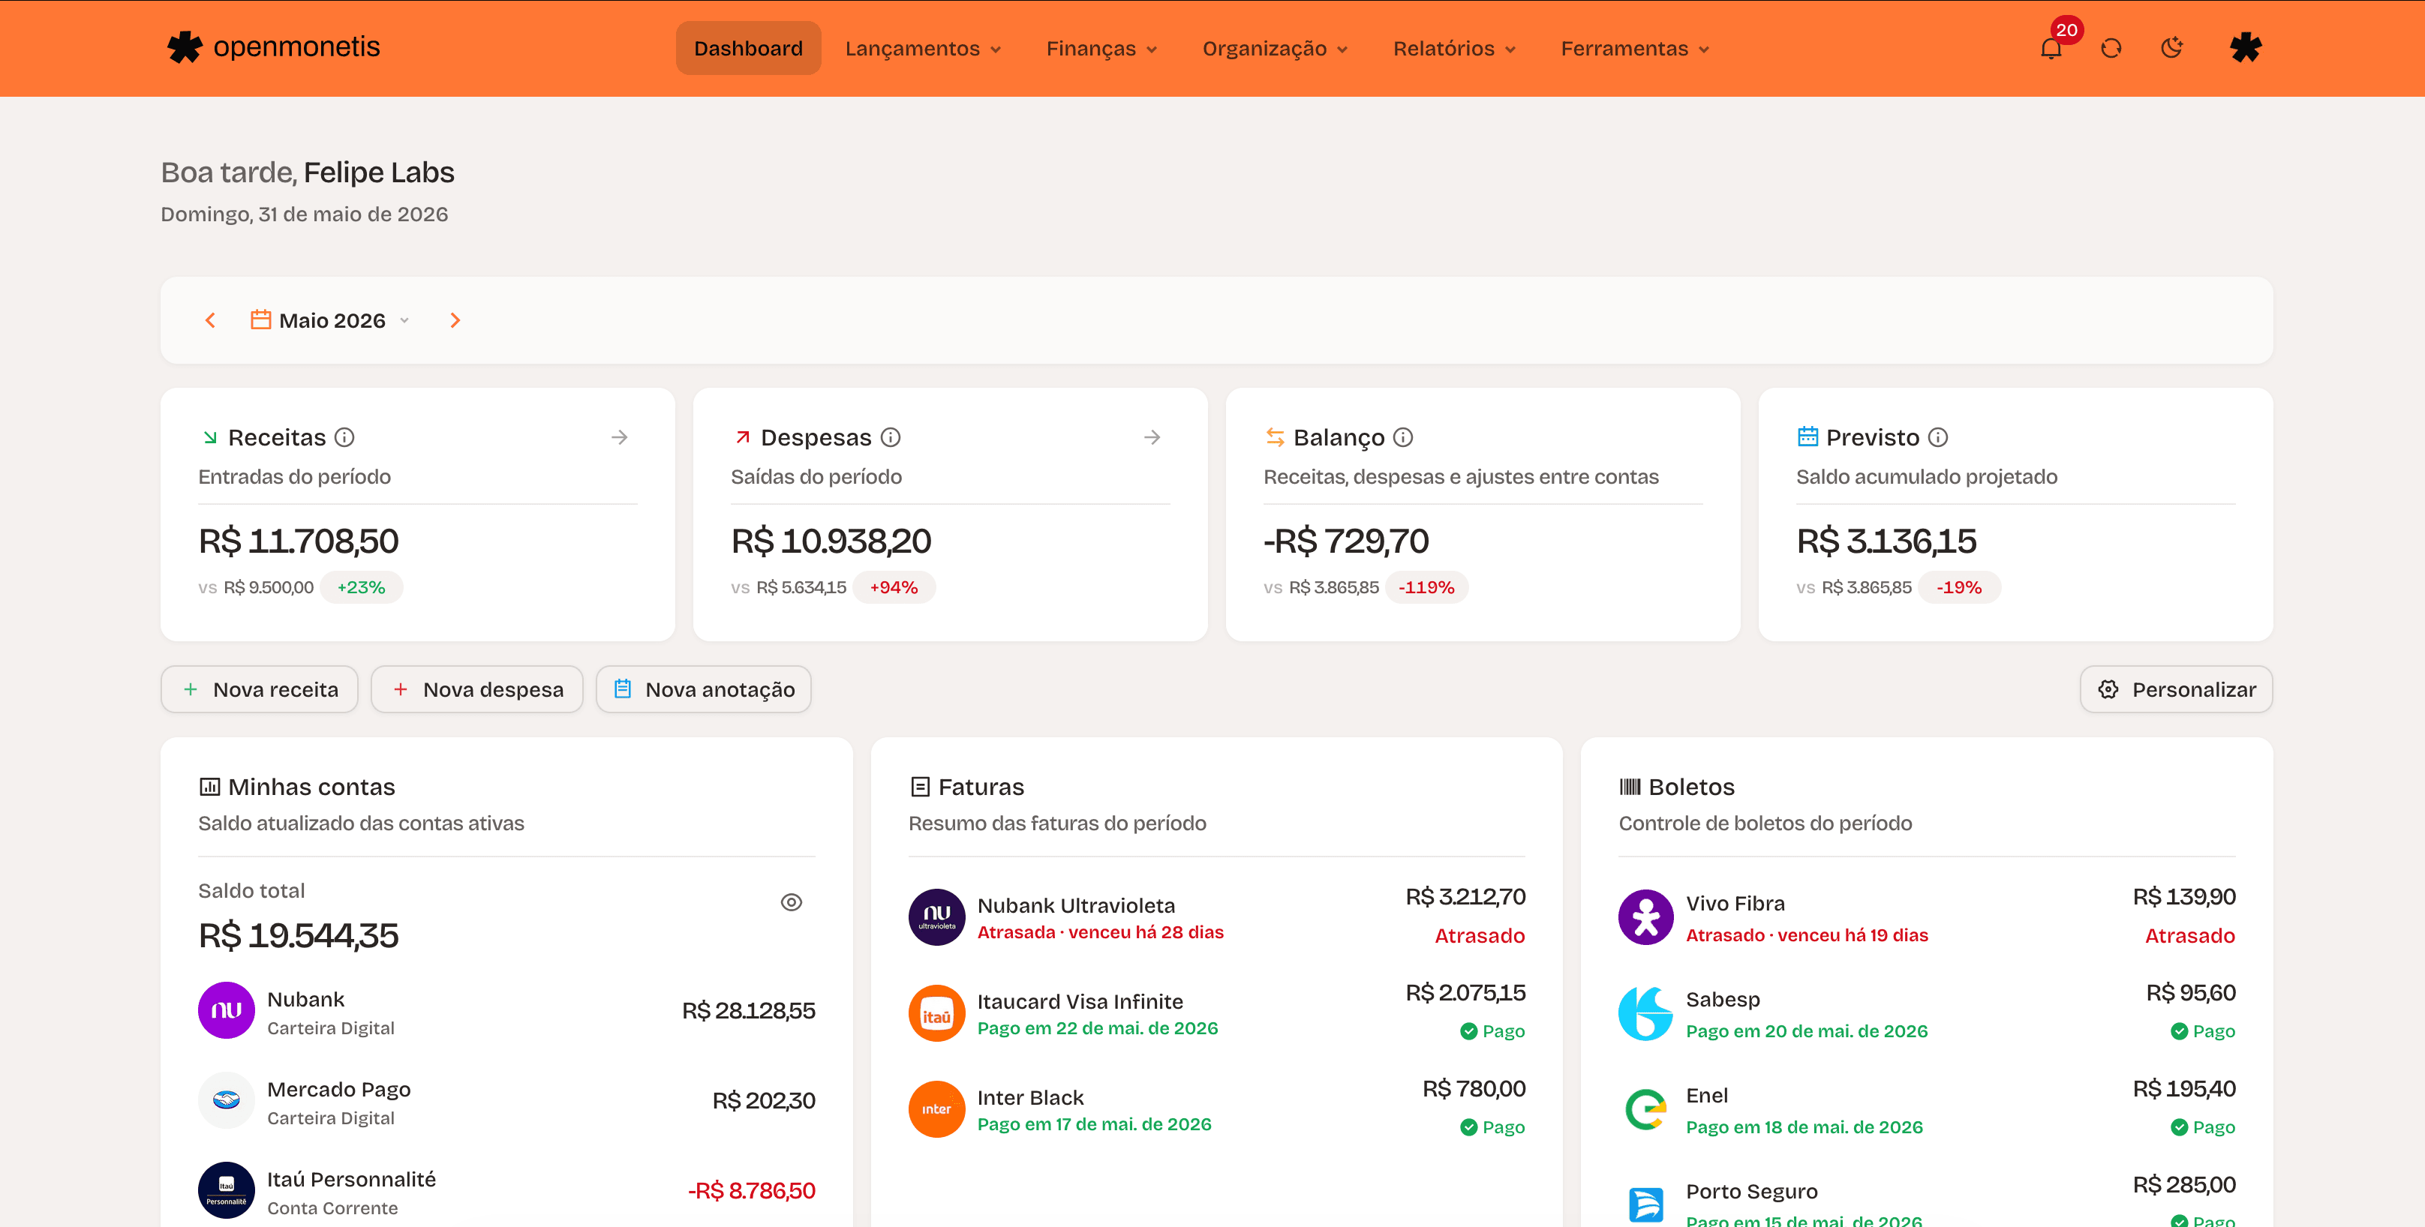Viewport: 2425px width, 1227px height.
Task: Click the Vivo Fibra Atrasado status
Action: (2189, 934)
